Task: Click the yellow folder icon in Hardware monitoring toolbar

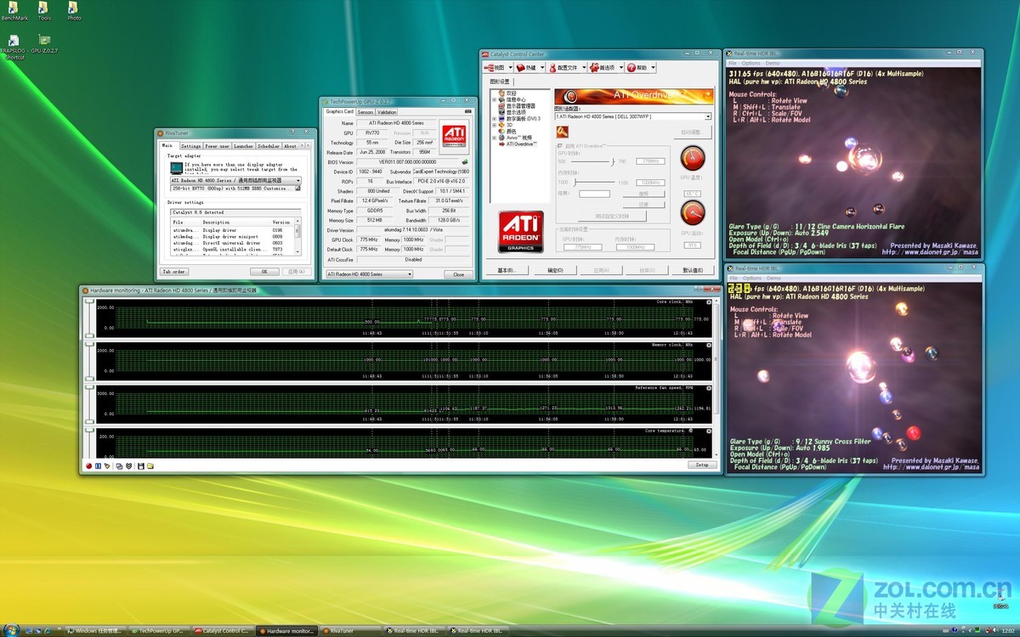Action: (150, 465)
